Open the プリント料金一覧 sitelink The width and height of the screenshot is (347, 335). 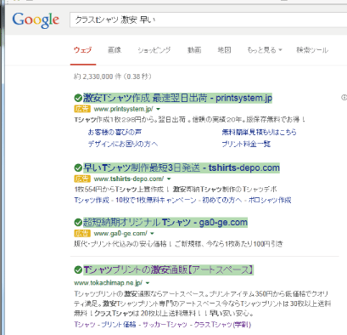(246, 144)
